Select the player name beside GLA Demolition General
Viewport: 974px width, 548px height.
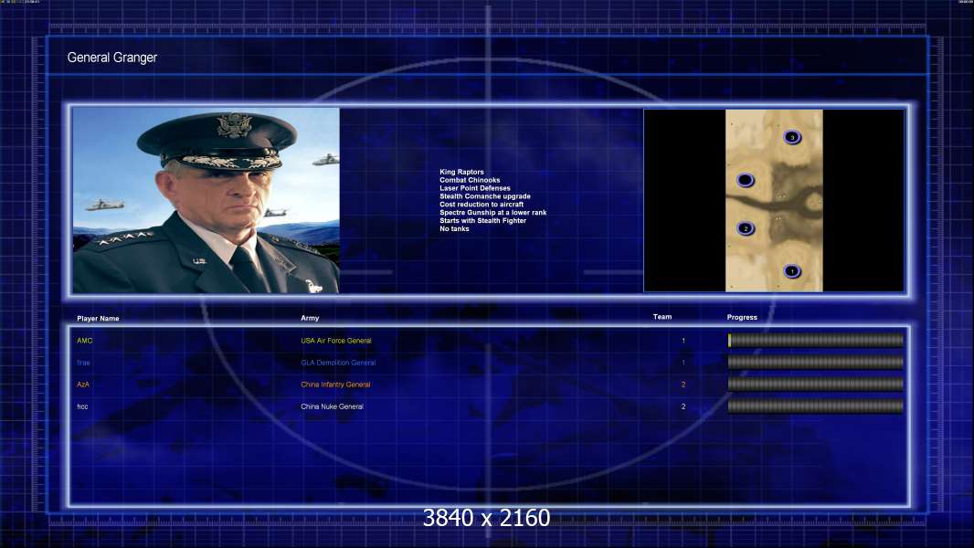coord(83,363)
